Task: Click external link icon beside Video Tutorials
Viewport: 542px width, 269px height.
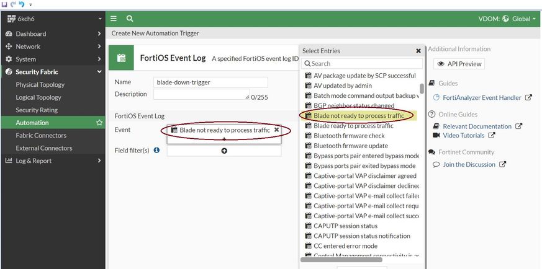Action: point(492,136)
